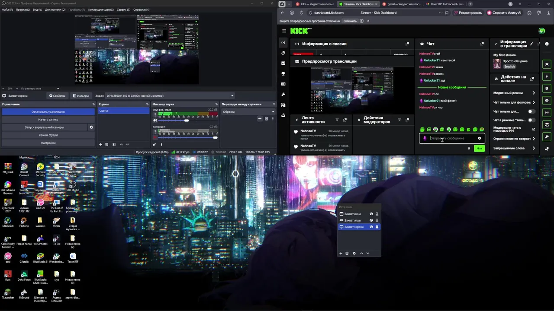Launch OBS Studio desktop shortcut
This screenshot has height=311, width=554.
[73, 185]
